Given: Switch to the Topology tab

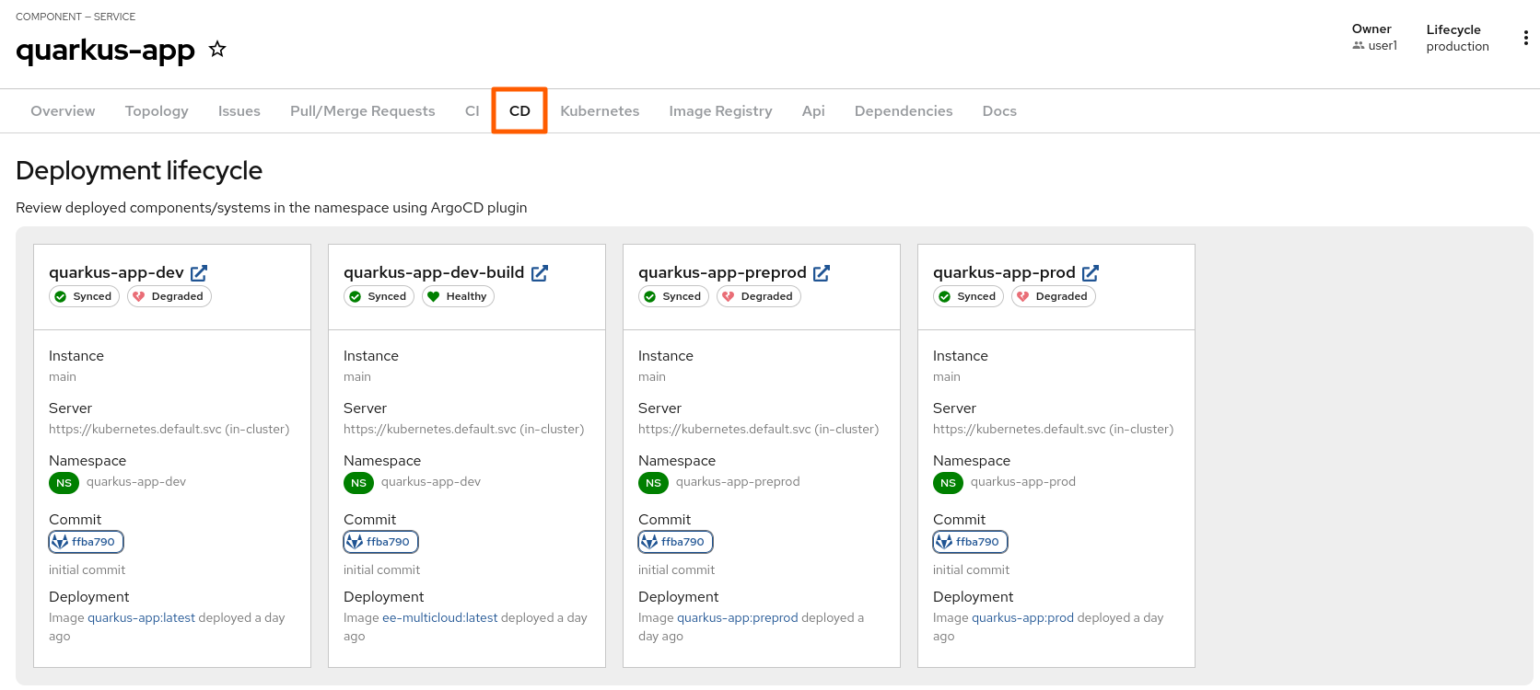Looking at the screenshot, I should coord(157,111).
